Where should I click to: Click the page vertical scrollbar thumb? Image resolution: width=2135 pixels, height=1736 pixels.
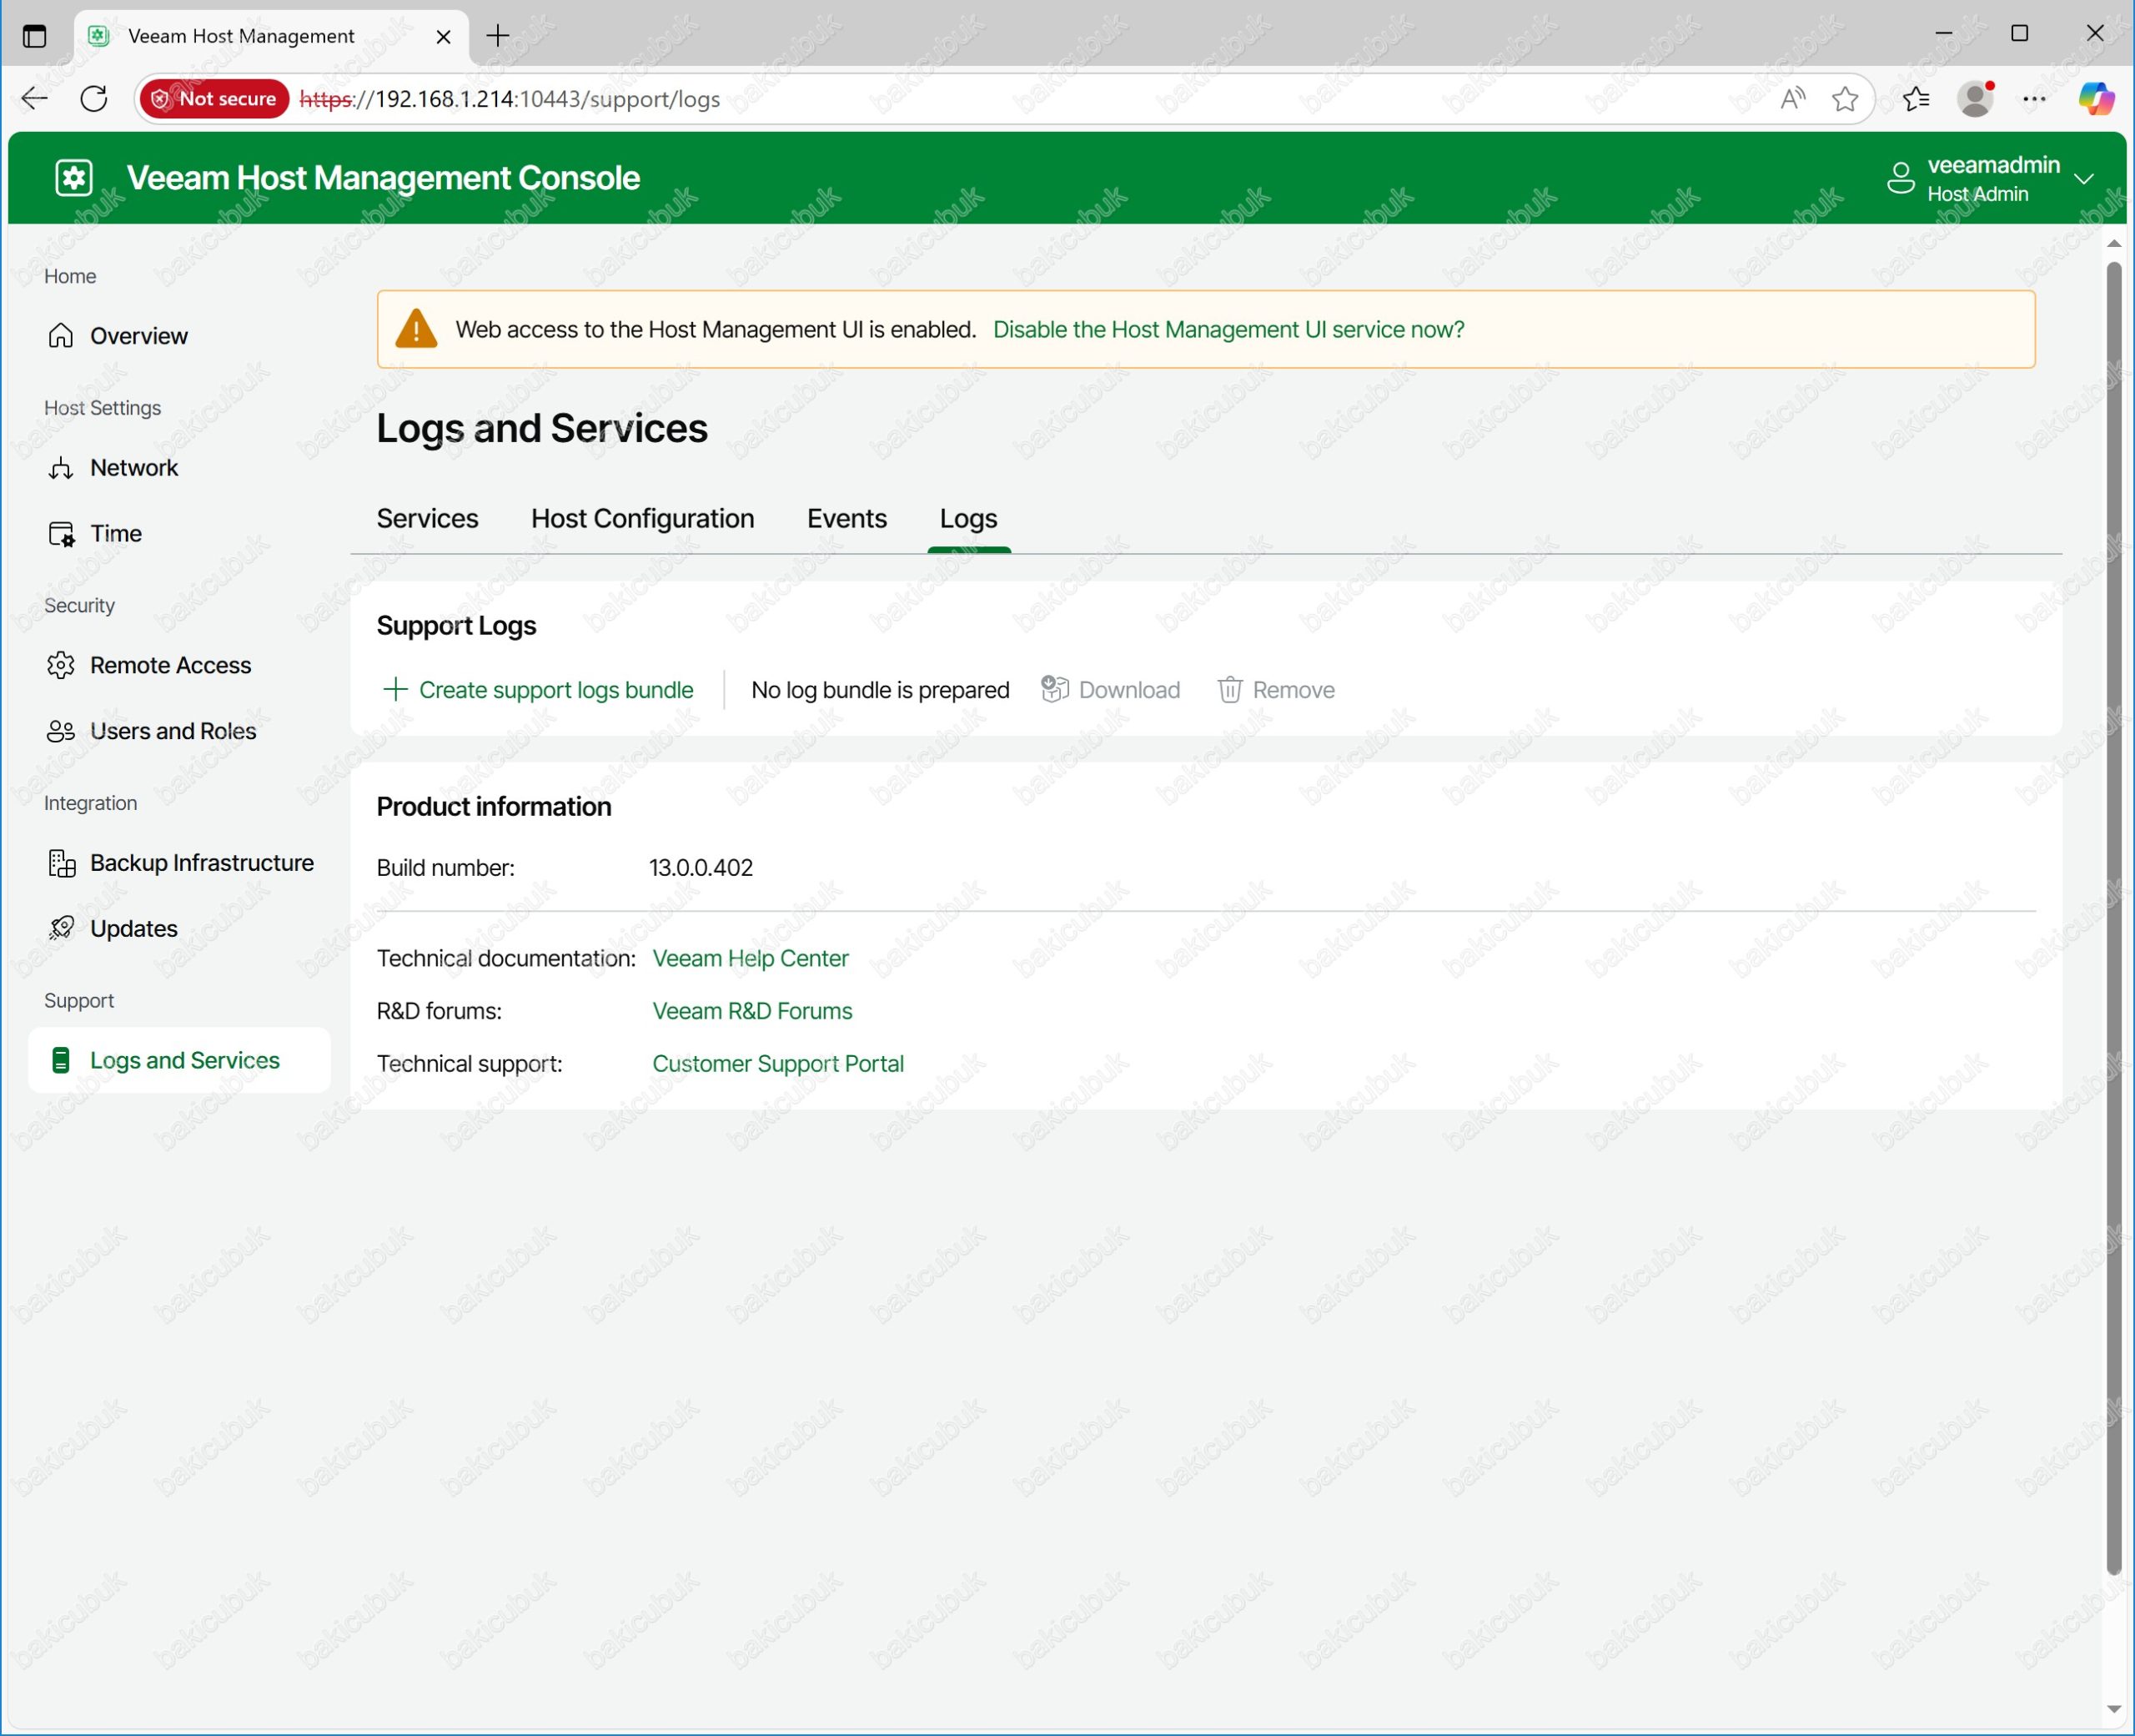point(2113,918)
